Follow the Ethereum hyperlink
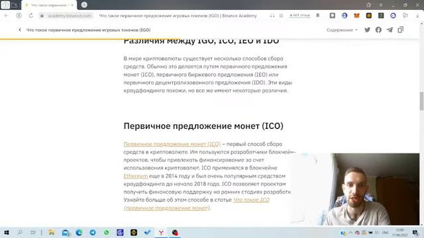 click(136, 176)
